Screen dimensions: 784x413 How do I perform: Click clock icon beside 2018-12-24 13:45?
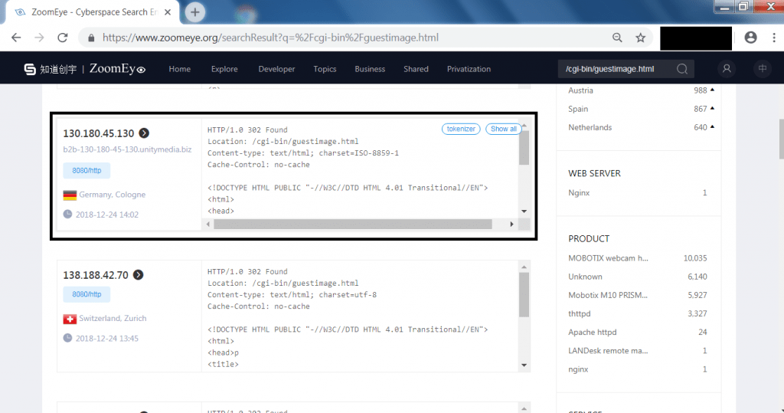(x=67, y=338)
